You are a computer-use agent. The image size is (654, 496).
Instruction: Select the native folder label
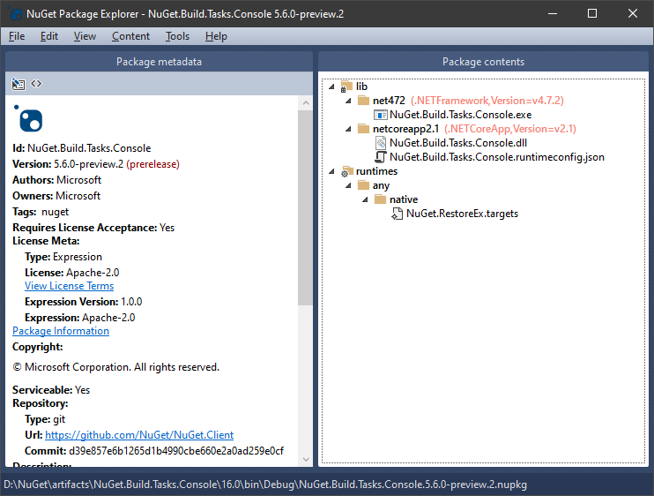404,199
